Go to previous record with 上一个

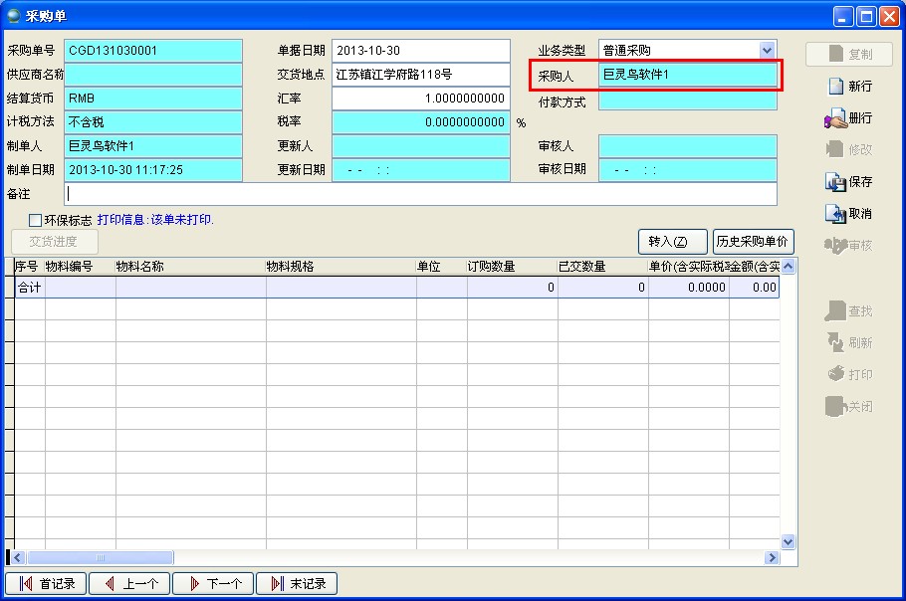point(129,584)
